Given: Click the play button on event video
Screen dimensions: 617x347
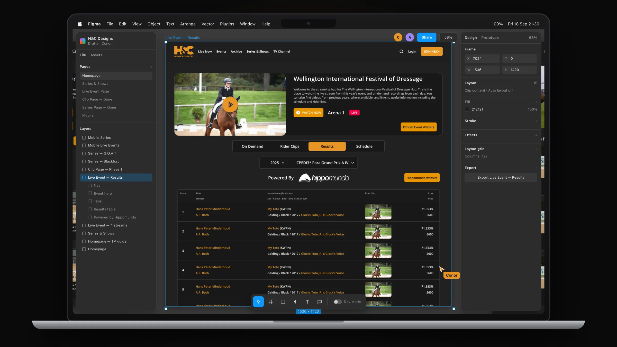Looking at the screenshot, I should pyautogui.click(x=230, y=105).
